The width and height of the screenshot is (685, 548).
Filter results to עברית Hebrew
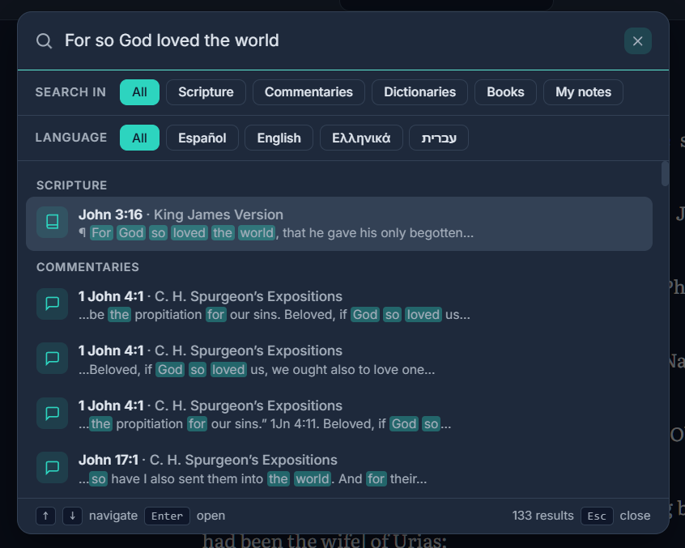coord(439,138)
